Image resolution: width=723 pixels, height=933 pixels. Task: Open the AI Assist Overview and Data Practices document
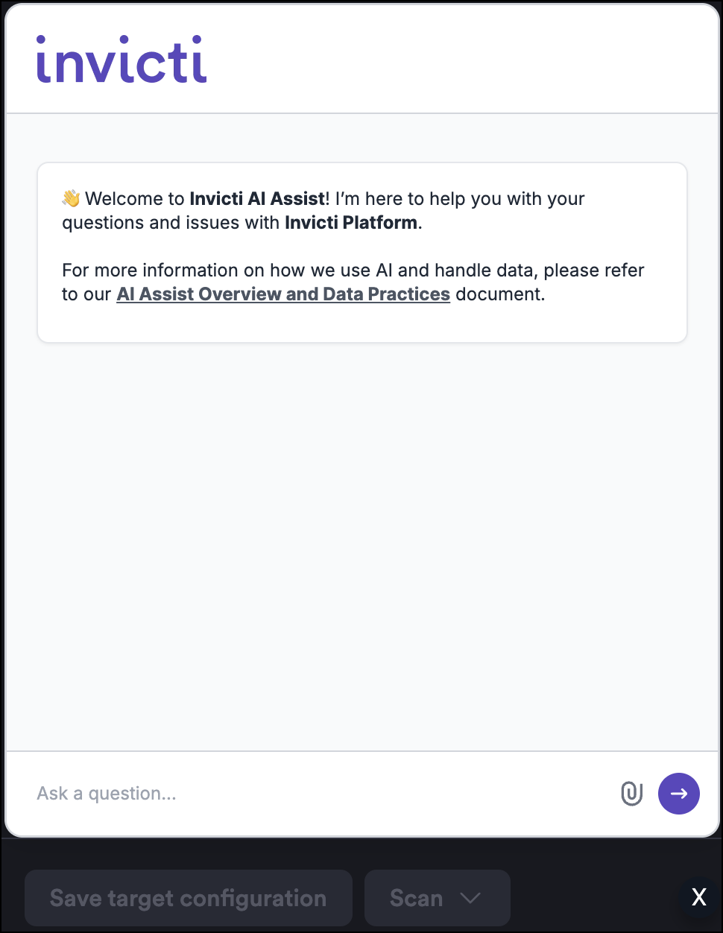[x=283, y=294]
